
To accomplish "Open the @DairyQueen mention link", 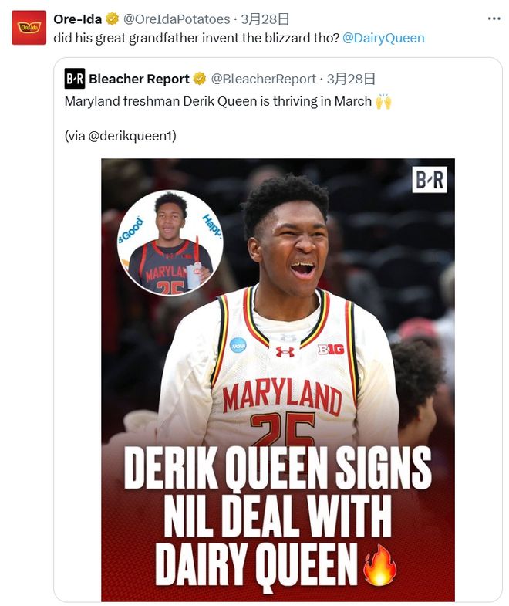I will coord(383,38).
